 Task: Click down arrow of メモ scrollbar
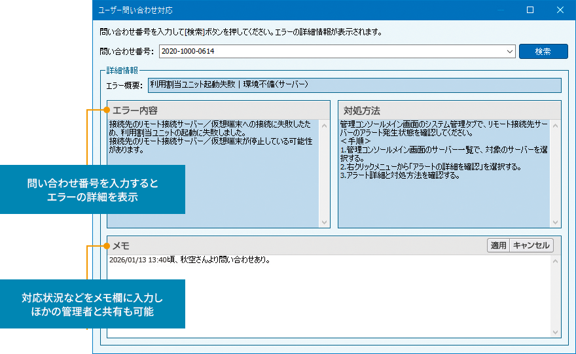pos(556,332)
